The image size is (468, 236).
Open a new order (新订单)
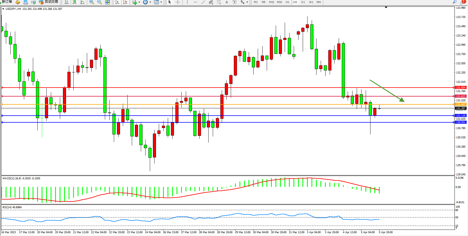tap(6, 2)
